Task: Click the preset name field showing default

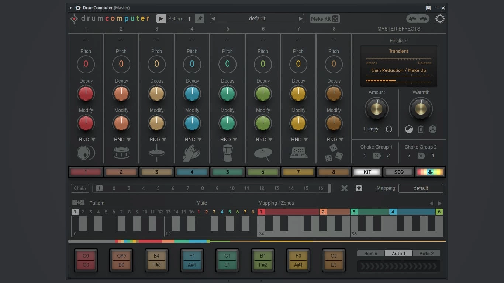Action: coord(257,19)
